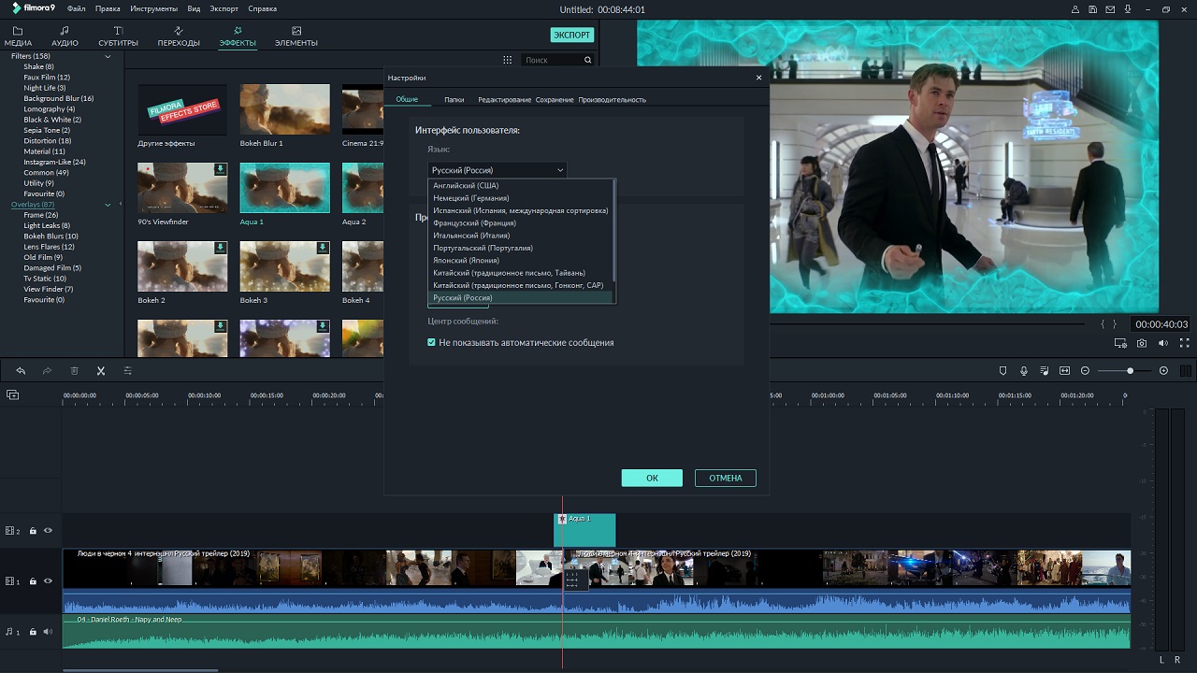This screenshot has height=673, width=1197.
Task: Open the audio mixer icon
Action: pos(1045,371)
